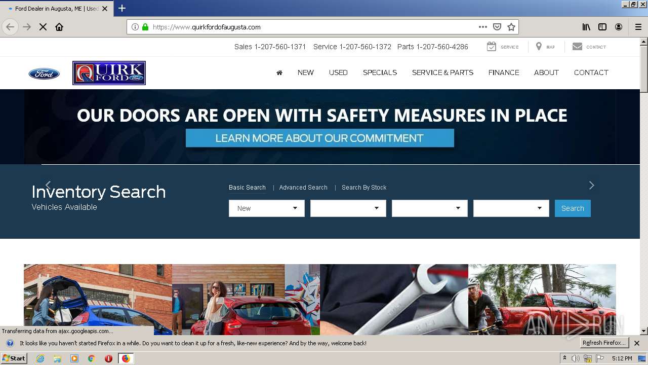Open the second empty search dropdown

point(348,208)
